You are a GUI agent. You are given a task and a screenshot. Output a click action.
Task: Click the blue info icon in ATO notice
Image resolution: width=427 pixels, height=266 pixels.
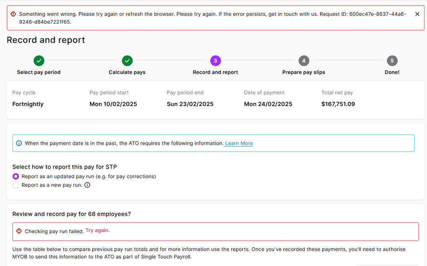click(x=19, y=143)
